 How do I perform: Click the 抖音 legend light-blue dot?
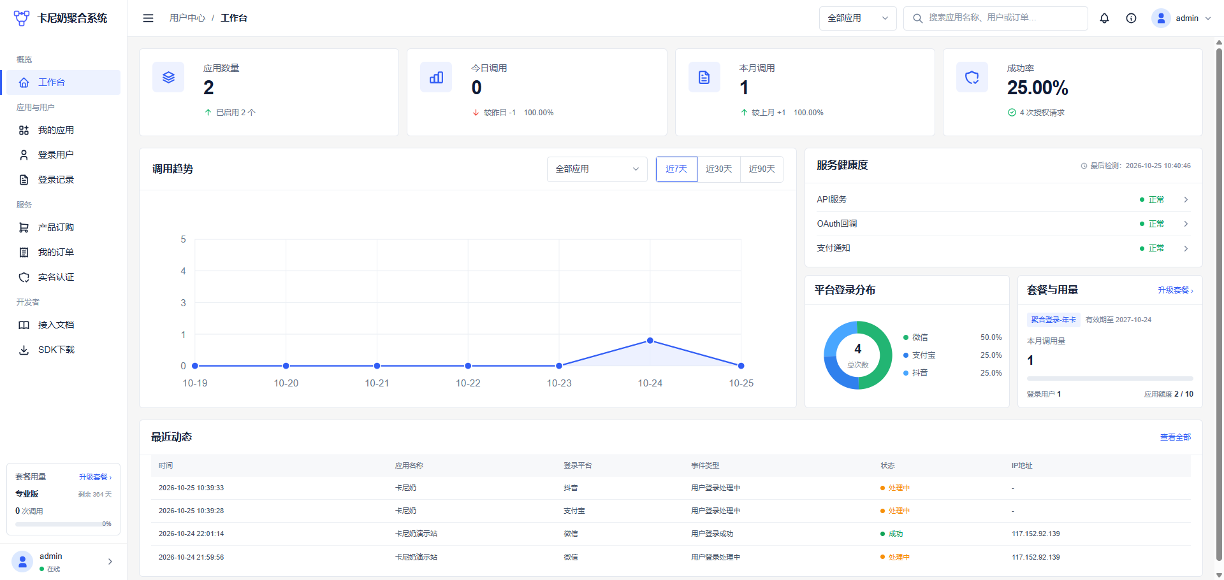(x=906, y=373)
